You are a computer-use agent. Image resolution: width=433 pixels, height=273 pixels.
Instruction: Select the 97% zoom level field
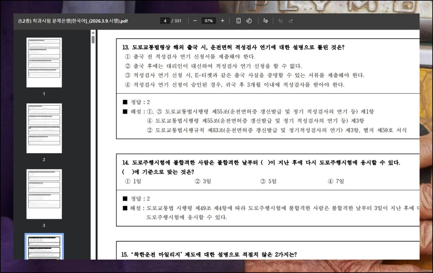(209, 21)
